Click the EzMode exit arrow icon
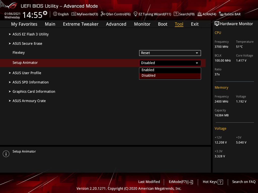 tap(190, 182)
